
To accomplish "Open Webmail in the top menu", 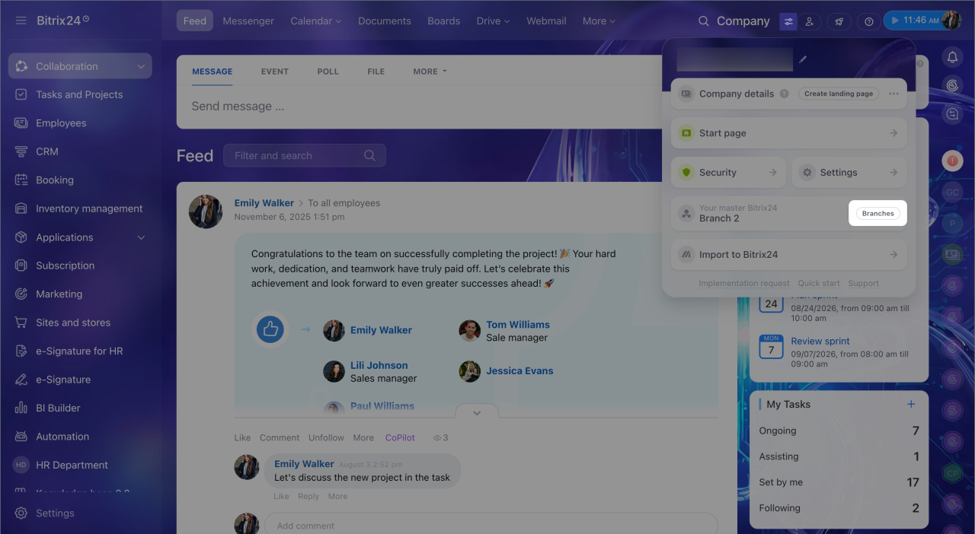I will pyautogui.click(x=546, y=21).
